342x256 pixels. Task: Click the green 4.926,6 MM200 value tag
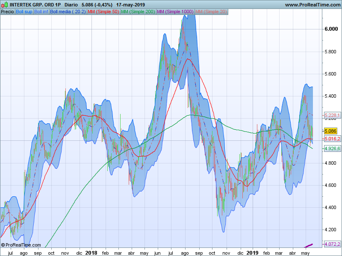tap(332, 148)
